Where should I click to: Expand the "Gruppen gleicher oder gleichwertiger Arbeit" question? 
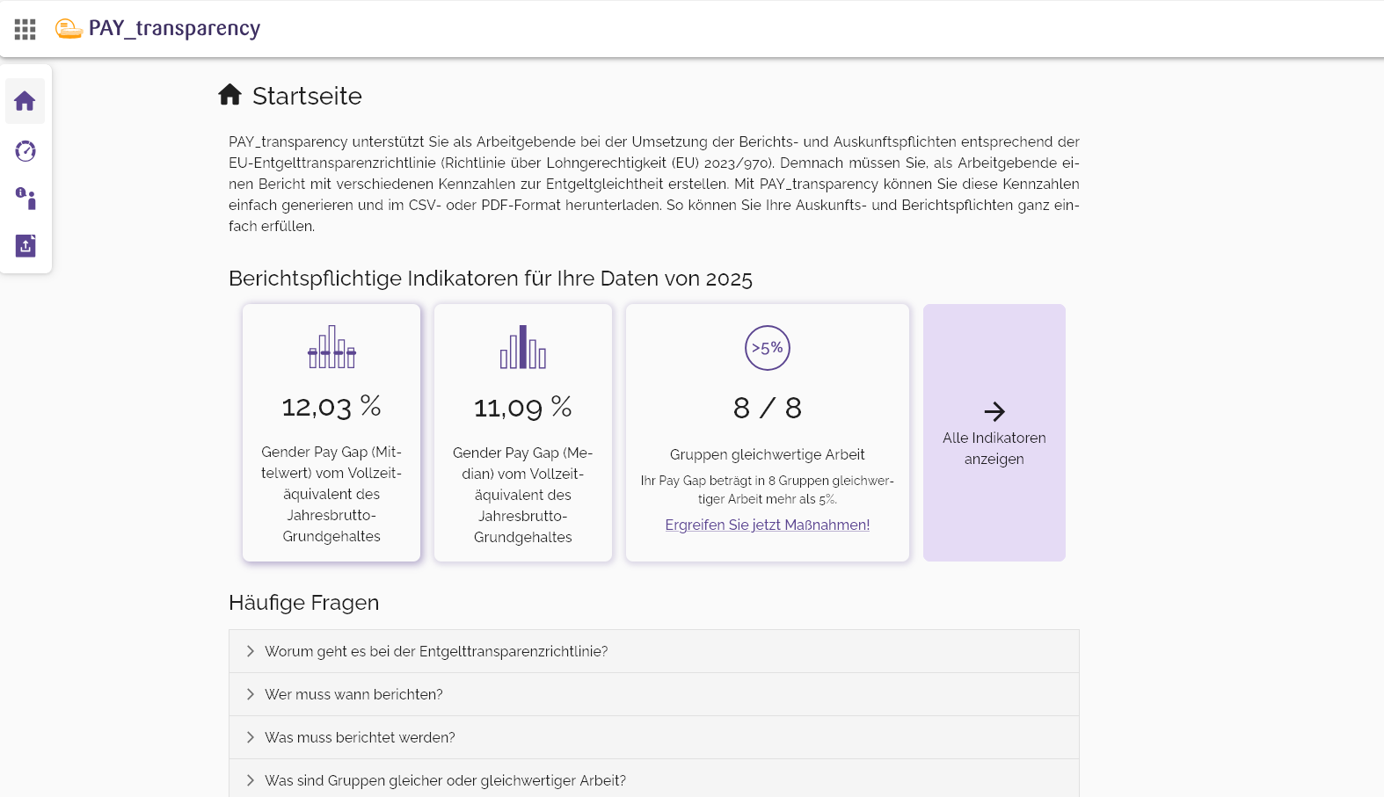(x=445, y=780)
